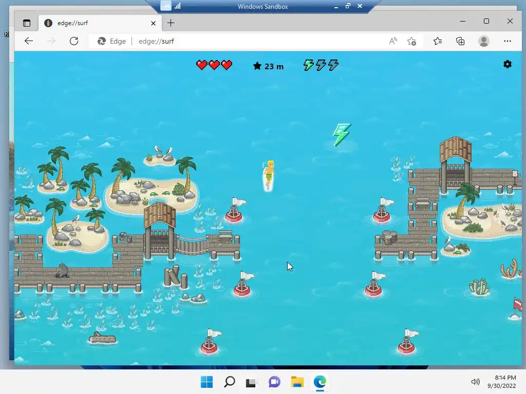The image size is (526, 394).
Task: Activate Read aloud icon in address bar
Action: (393, 41)
